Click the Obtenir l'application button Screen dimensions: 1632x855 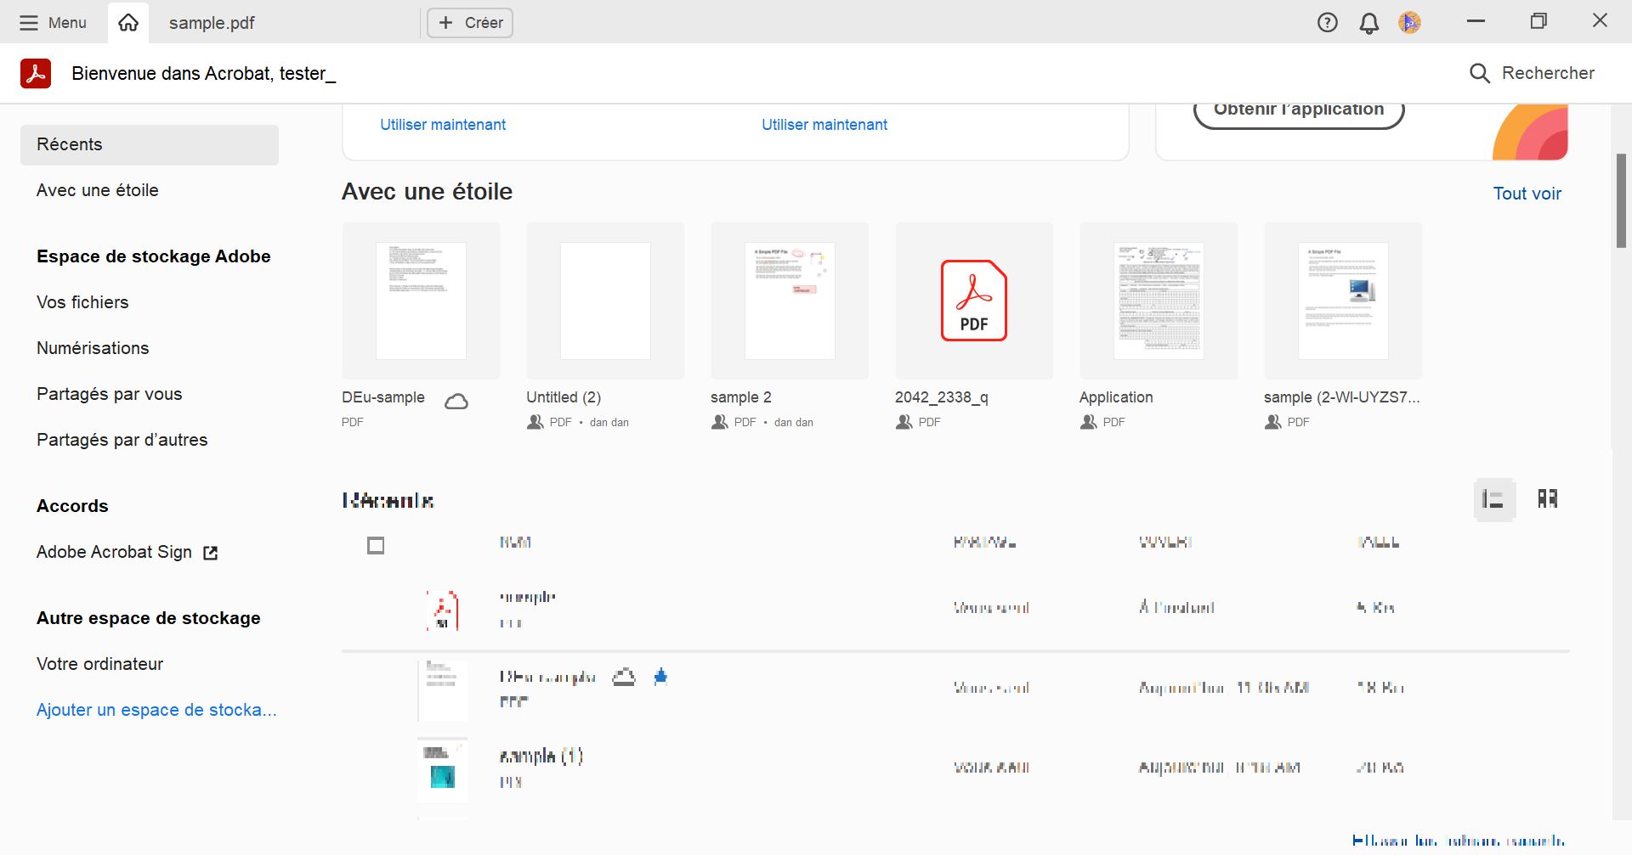(x=1298, y=109)
